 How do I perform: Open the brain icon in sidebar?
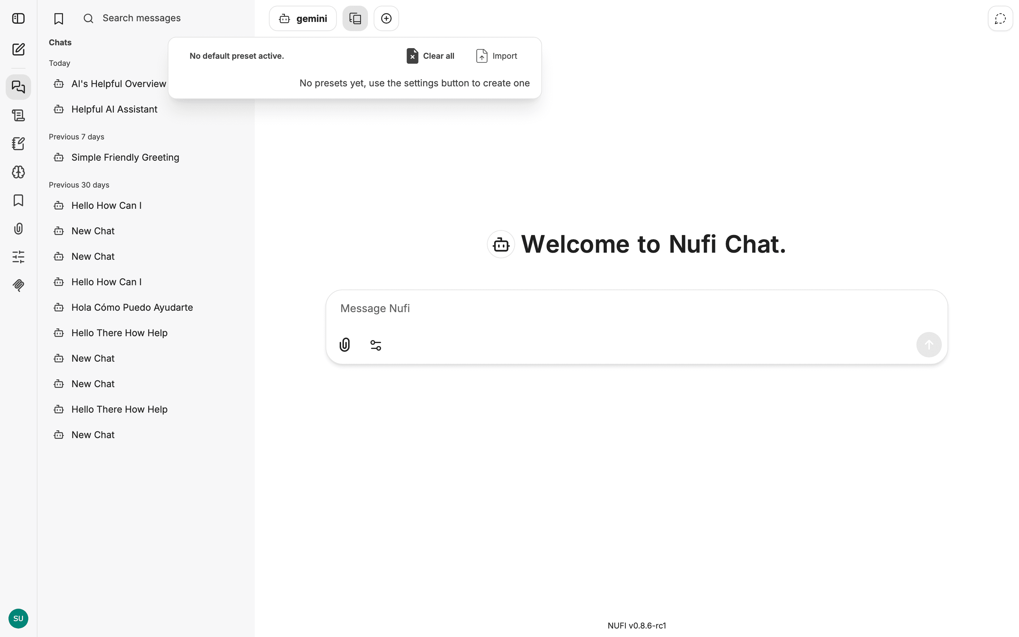(18, 172)
